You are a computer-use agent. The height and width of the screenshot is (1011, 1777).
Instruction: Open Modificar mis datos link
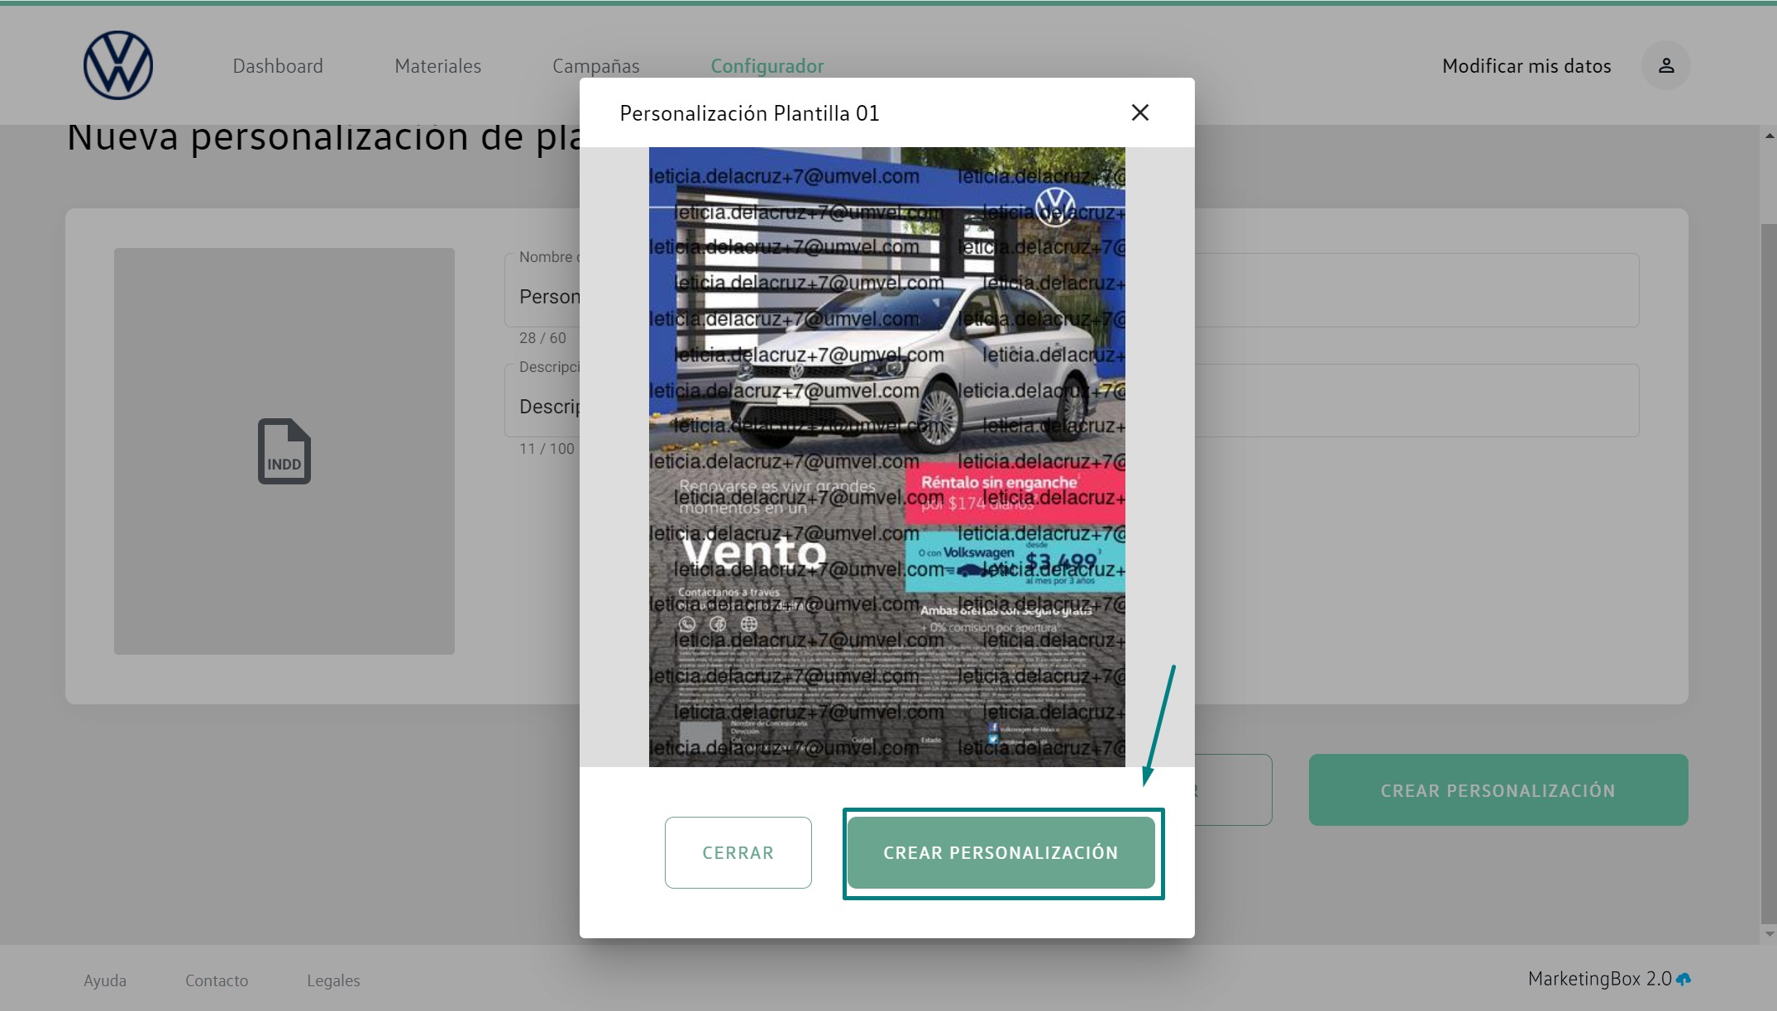[x=1526, y=66]
